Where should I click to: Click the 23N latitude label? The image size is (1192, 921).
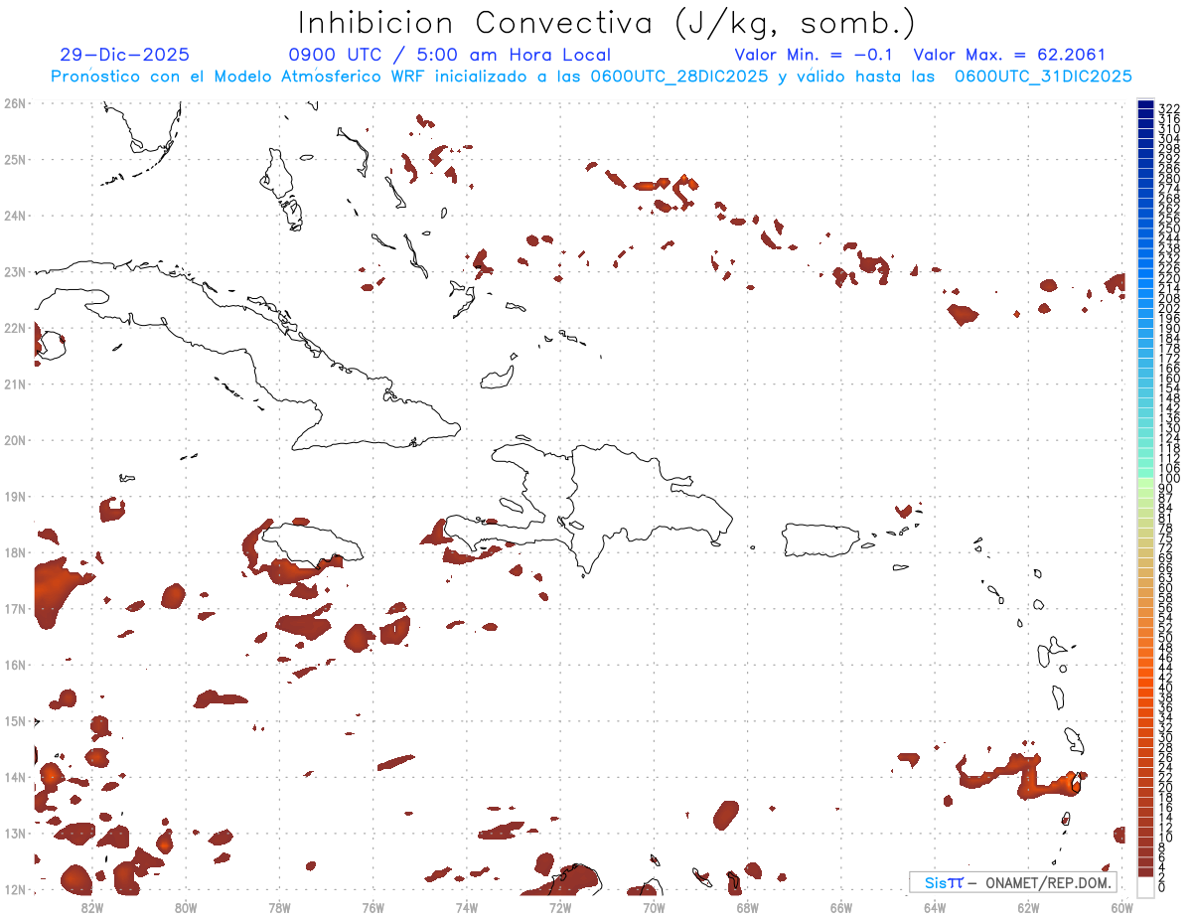coord(15,271)
